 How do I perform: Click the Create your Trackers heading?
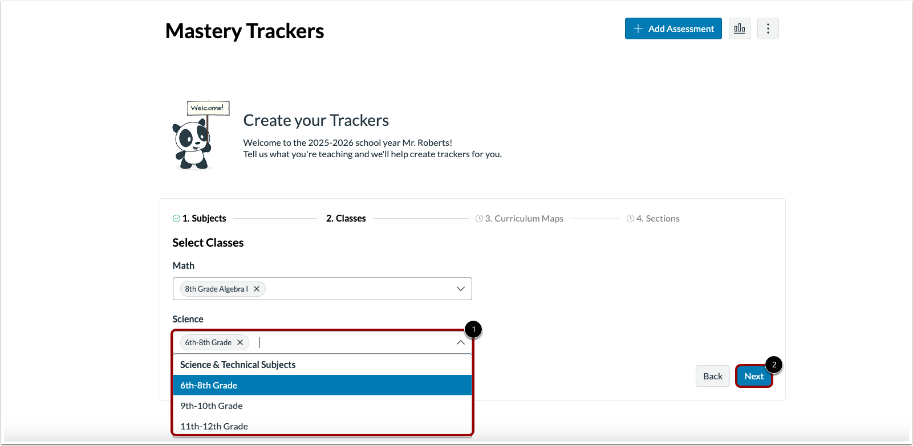(316, 120)
